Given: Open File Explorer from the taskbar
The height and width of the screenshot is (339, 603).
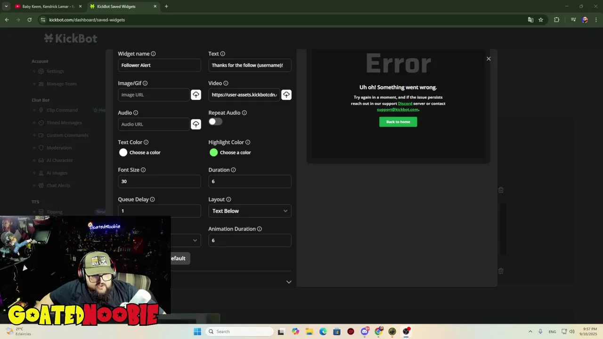Looking at the screenshot, I should [309, 331].
